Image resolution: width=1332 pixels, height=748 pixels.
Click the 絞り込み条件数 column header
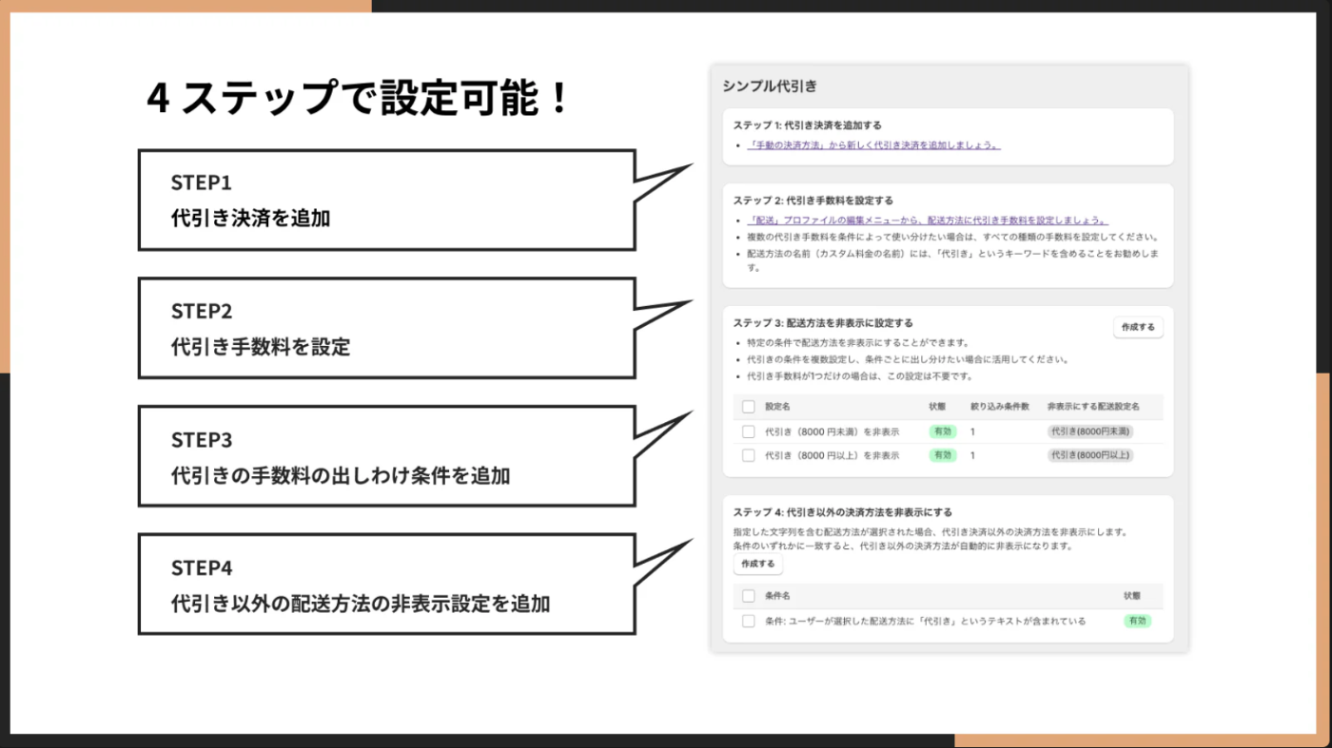(1000, 407)
